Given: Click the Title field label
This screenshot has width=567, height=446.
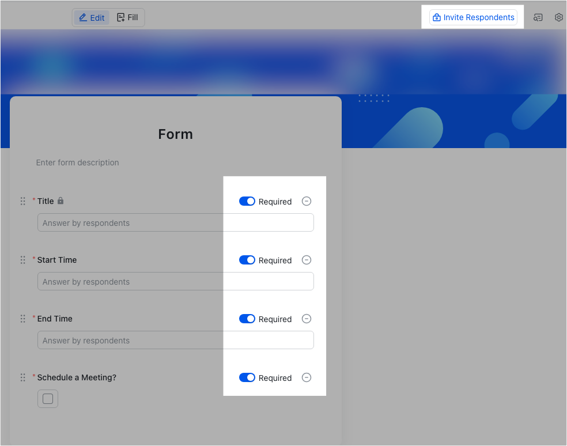Looking at the screenshot, I should pyautogui.click(x=45, y=201).
